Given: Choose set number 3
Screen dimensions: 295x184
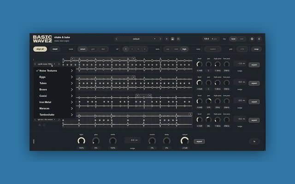Looking at the screenshot, I should point(138,49).
